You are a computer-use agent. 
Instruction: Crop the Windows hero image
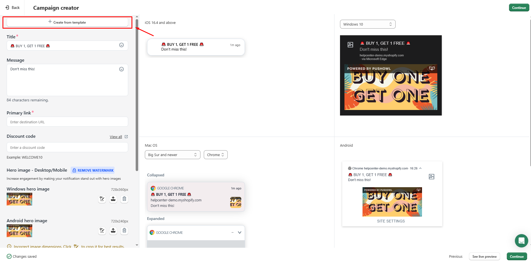click(x=102, y=199)
